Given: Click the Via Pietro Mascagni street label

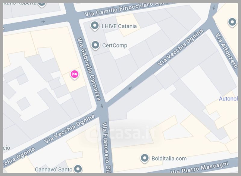Looking at the screenshot, I should coord(199,168).
